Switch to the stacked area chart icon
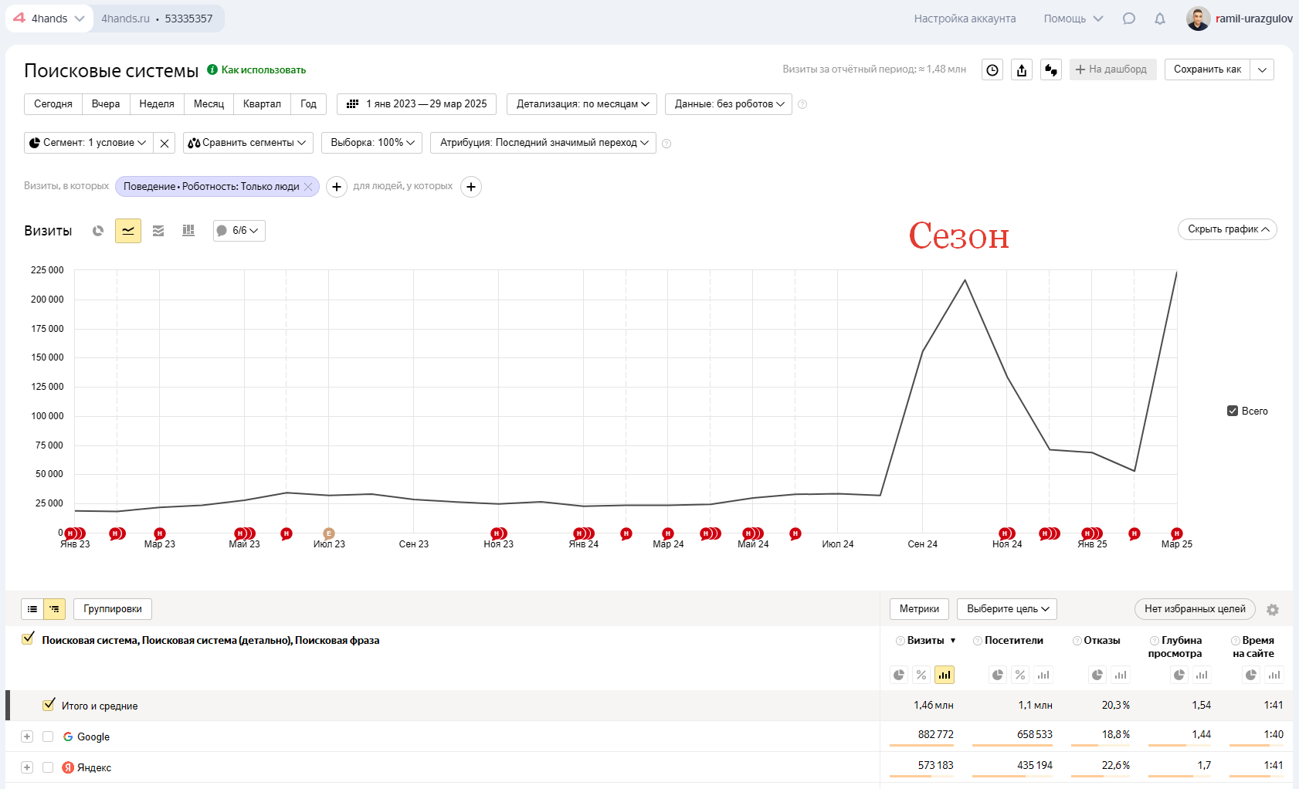1299x789 pixels. click(x=158, y=231)
